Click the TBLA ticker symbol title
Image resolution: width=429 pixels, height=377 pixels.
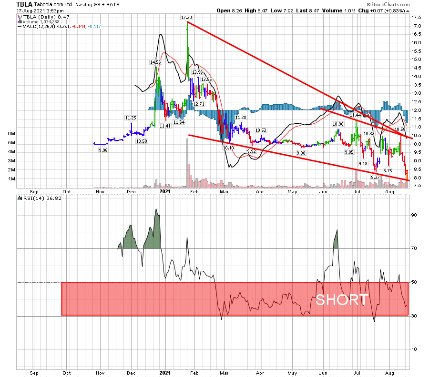(24, 4)
